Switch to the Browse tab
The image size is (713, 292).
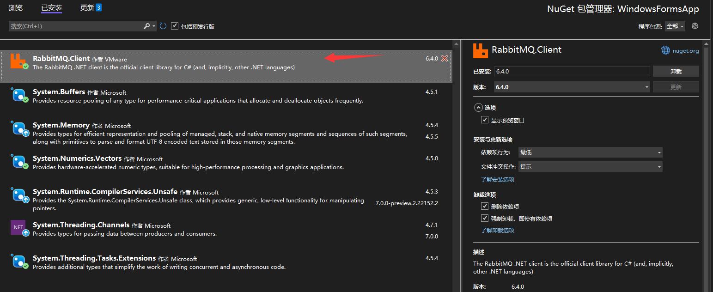16,7
